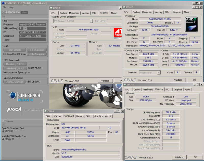204x161 pixels.
Task: Click the Mainboard CPU-Z window title icon
Action: click(x=45, y=111)
